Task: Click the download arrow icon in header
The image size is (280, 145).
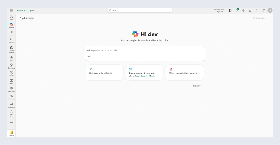Action: click(x=250, y=10)
